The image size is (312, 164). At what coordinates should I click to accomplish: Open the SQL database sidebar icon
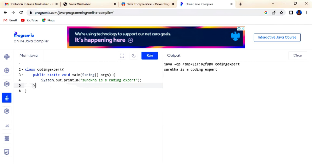point(7,138)
